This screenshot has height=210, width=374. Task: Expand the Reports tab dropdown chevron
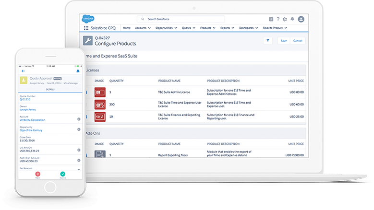pyautogui.click(x=233, y=28)
